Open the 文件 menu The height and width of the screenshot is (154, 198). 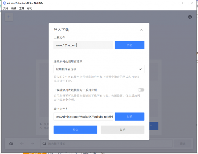(6, 9)
